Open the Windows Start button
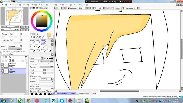 (3, 100)
